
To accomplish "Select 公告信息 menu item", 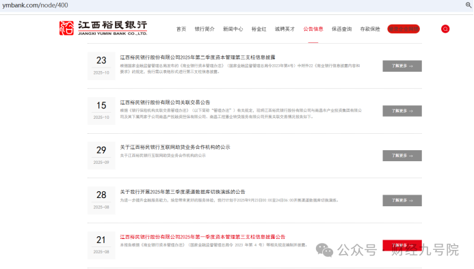I will coord(313,29).
